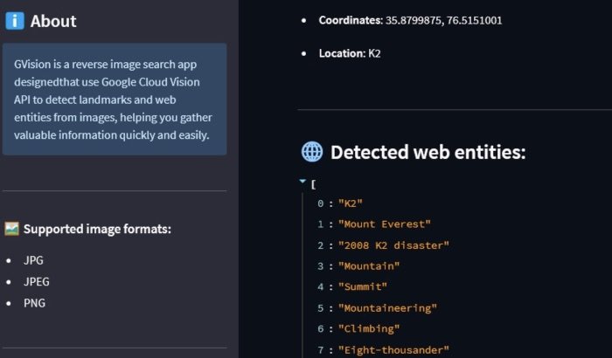Click the "Climbing" entry at index 6
Viewport: 612px width, 358px height.
click(x=369, y=329)
